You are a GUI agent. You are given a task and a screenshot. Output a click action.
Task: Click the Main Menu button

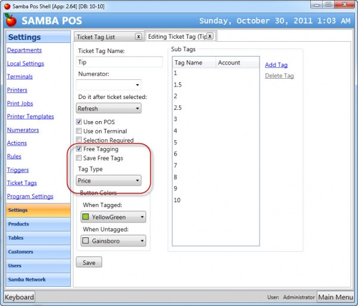[x=335, y=297]
